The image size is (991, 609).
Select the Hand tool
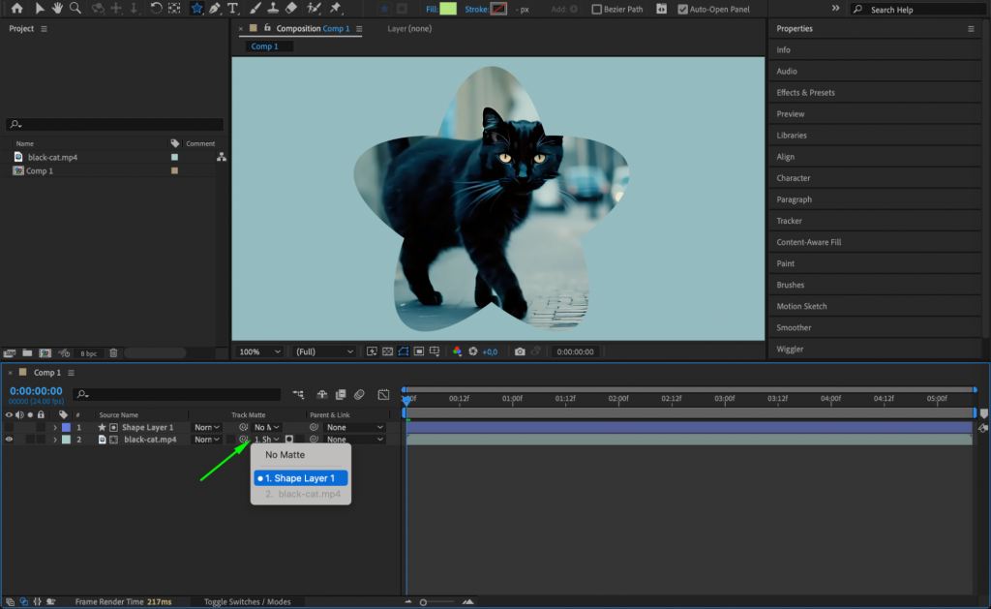(x=55, y=9)
